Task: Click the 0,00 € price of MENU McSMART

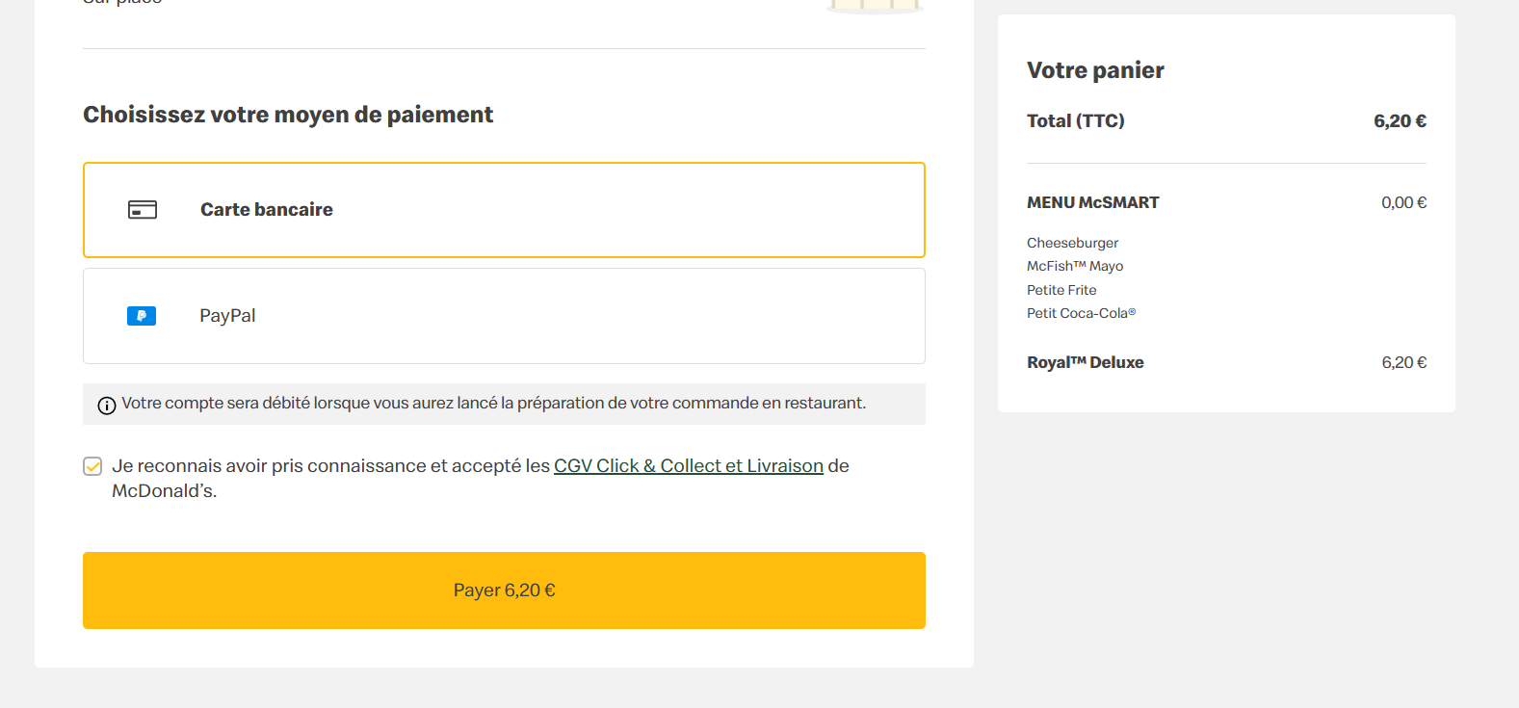Action: (1404, 202)
